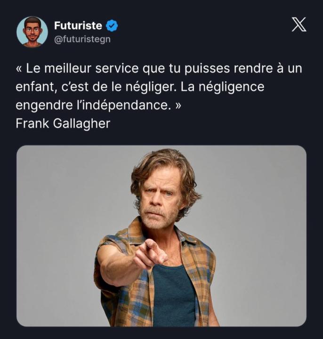This screenshot has height=339, width=323.
Task: Open the @futuristegn handle link
Action: coord(82,39)
